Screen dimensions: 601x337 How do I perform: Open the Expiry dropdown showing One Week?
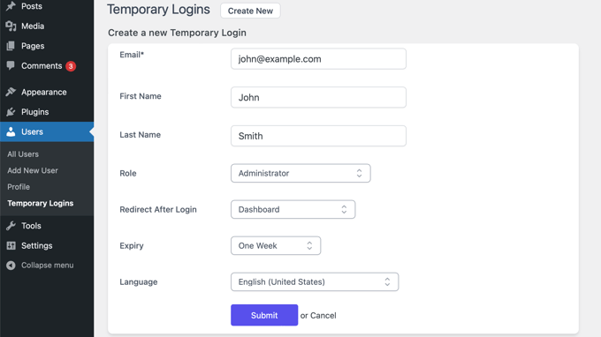tap(276, 245)
